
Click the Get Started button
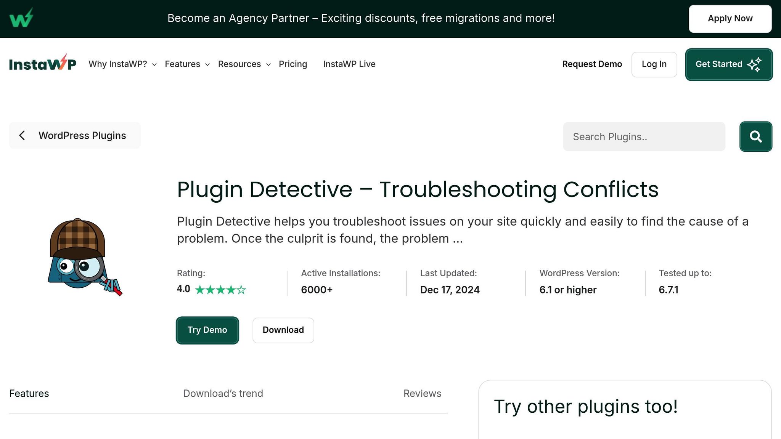[x=729, y=64]
